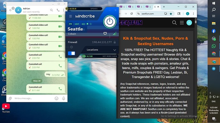
Task: Open the Chrome L profile button
Action: pos(187,14)
